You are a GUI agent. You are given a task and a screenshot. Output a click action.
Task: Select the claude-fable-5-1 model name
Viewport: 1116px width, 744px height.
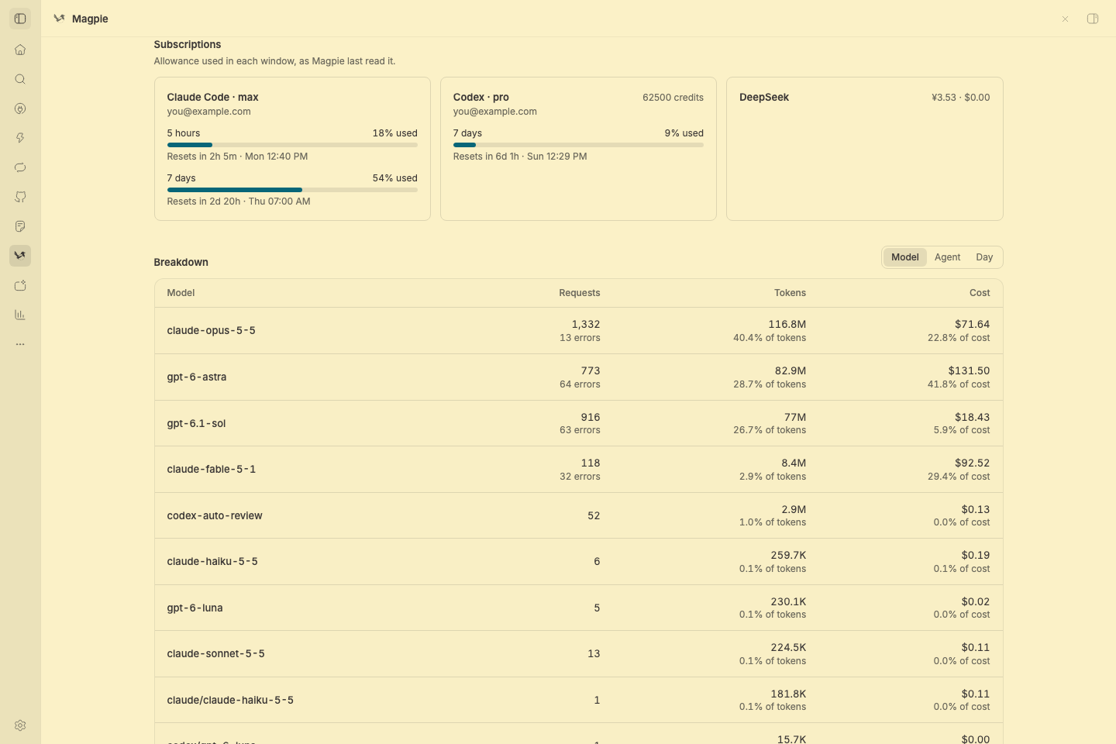[x=211, y=470]
